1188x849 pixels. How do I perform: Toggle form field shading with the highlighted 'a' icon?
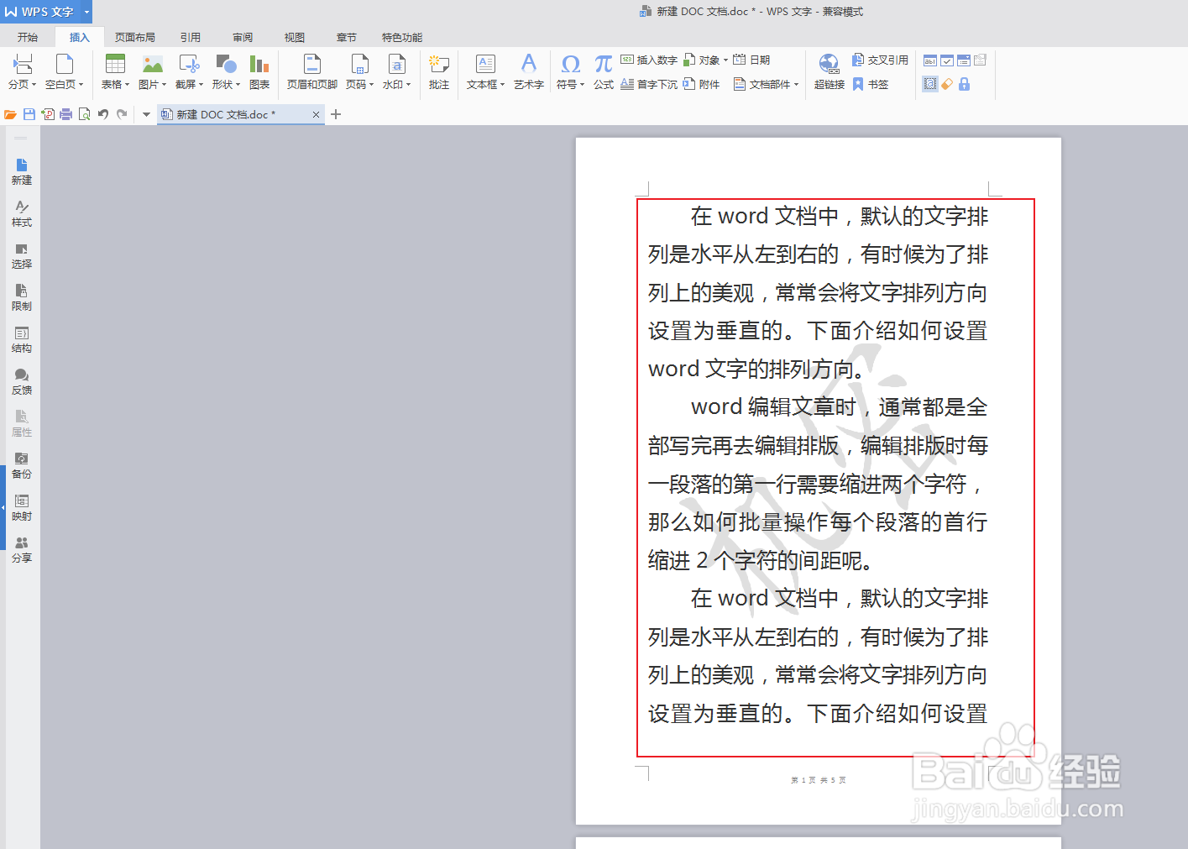[930, 84]
